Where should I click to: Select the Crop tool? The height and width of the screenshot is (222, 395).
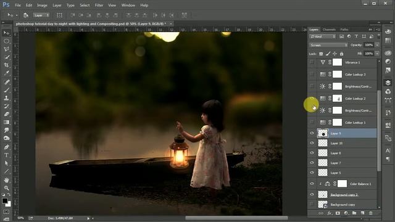click(7, 65)
